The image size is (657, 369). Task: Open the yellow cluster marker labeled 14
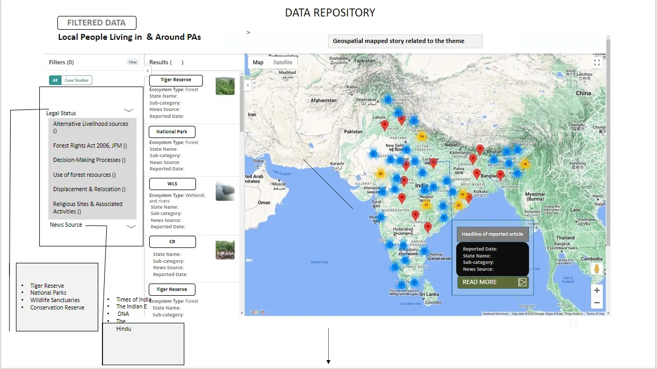[x=422, y=136]
